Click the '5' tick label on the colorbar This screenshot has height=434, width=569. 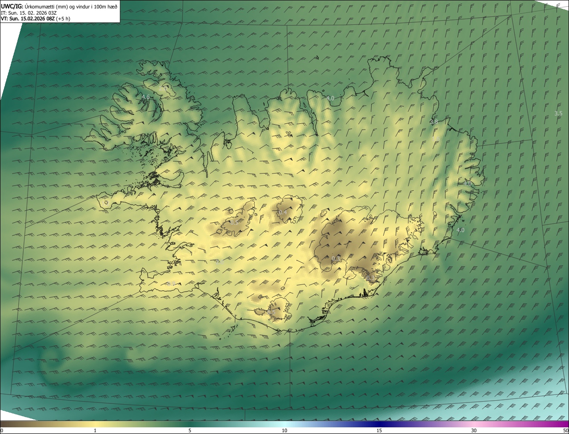(x=190, y=430)
